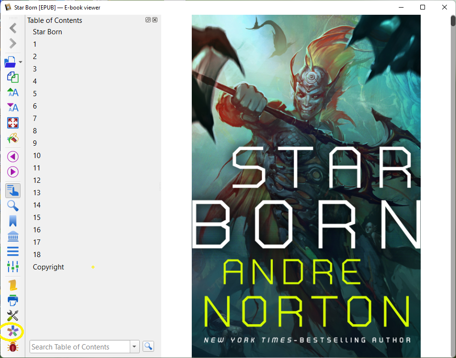Jump to chapter 16 in contents

click(37, 230)
